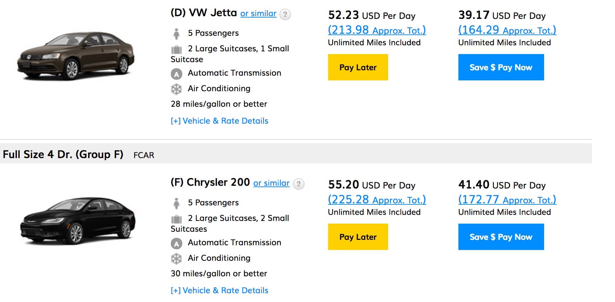Click the passenger capacity icon for VW Jetta
615x302 pixels.
coord(177,33)
